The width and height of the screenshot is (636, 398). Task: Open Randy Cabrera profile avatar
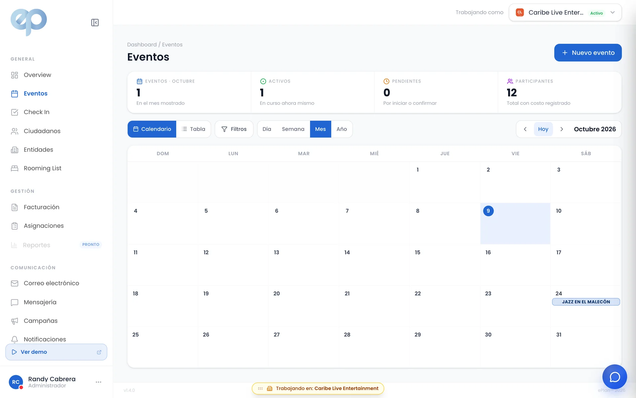point(16,382)
